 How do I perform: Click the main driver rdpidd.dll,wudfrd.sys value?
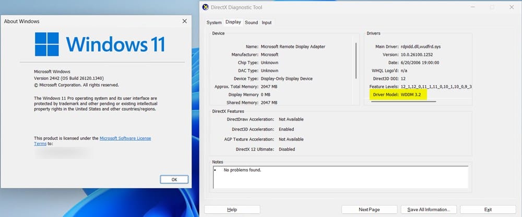421,47
